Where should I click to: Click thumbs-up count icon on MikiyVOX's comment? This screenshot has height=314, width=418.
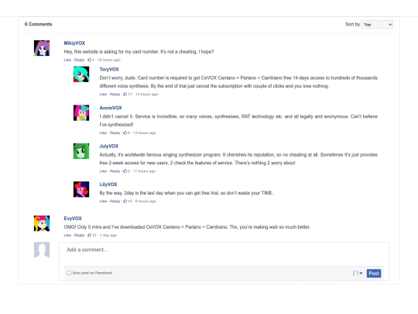(89, 60)
